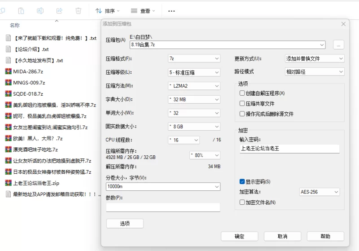Click the up chevron above the 名称 column

pyautogui.click(x=57, y=21)
